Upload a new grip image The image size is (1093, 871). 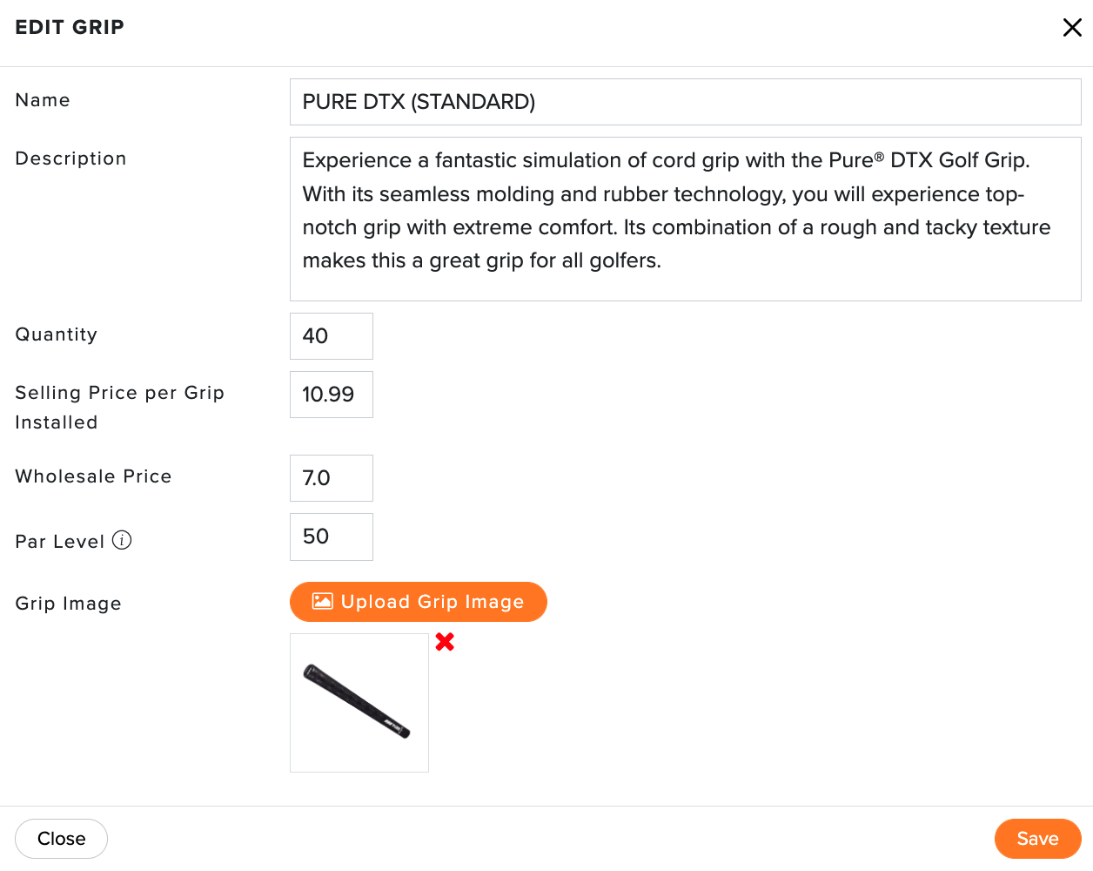tap(419, 602)
